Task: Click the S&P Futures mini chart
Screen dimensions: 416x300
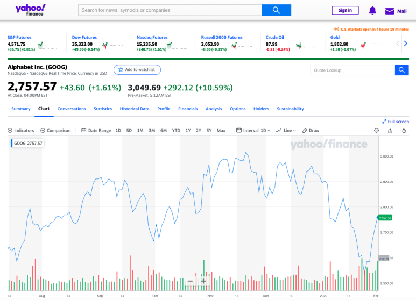Action: coord(48,46)
